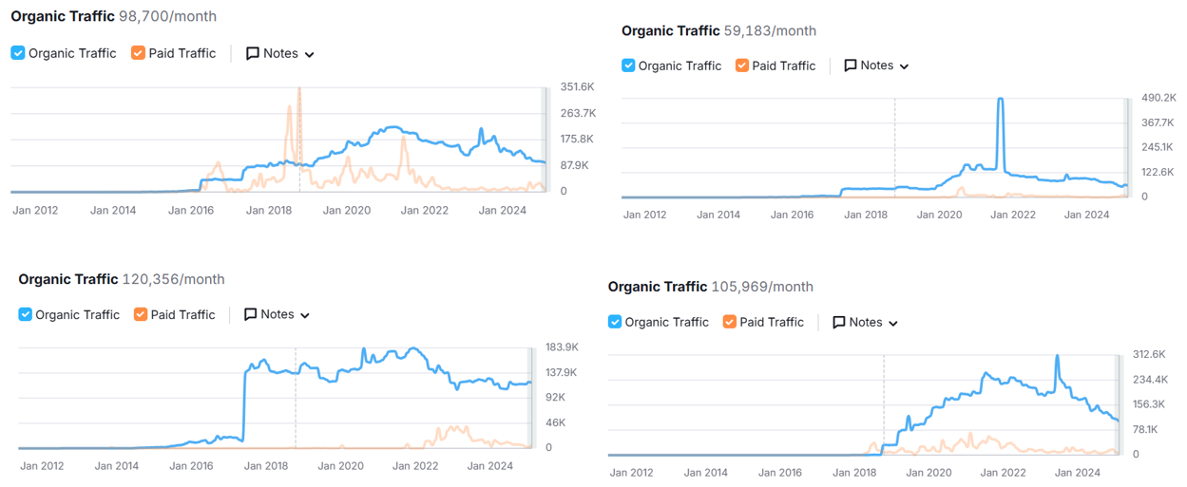Toggle Paid Traffic checkbox in 98,700/month chart
The image size is (1187, 487).
[139, 53]
